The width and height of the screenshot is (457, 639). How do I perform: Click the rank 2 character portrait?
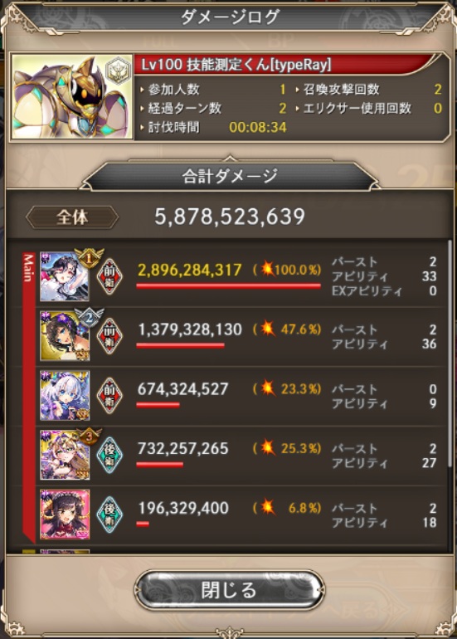pyautogui.click(x=65, y=336)
